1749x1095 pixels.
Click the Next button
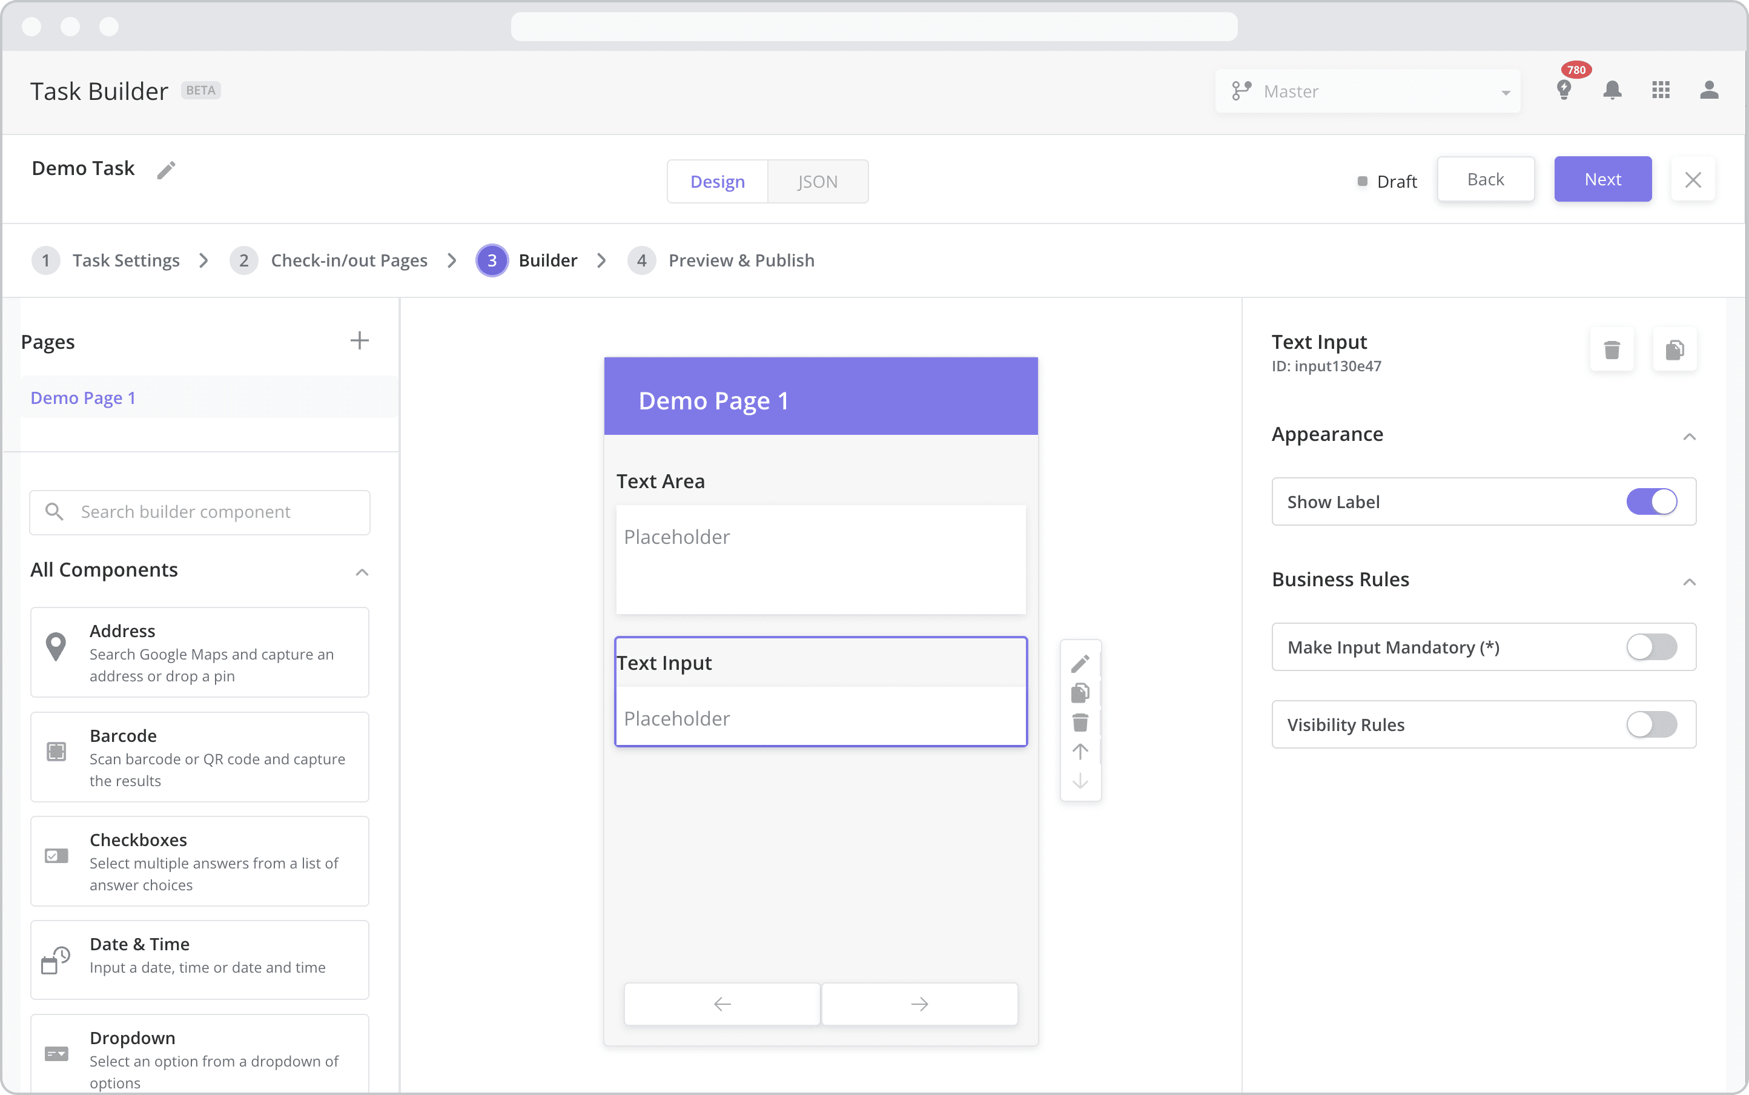coord(1601,179)
